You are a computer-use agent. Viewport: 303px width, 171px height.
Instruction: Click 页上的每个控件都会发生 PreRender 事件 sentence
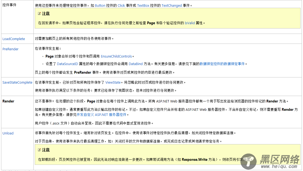point(105,72)
